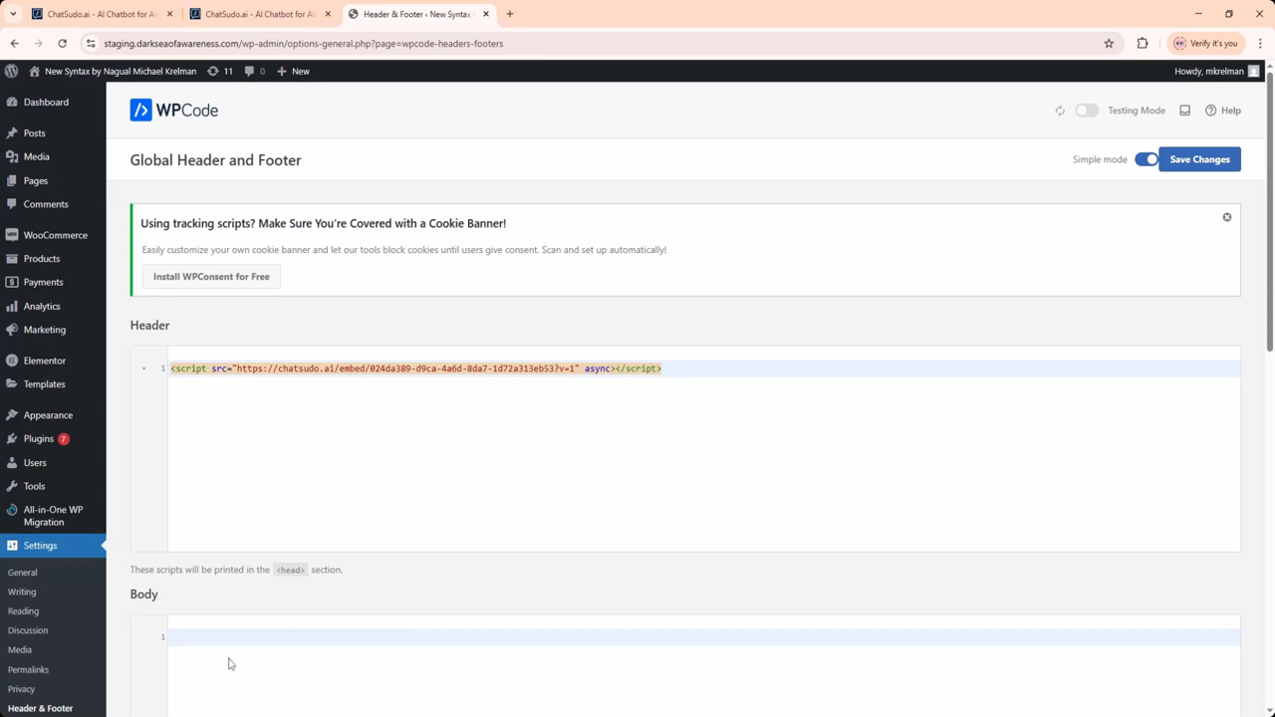
Task: Click the browser reload button
Action: [62, 43]
